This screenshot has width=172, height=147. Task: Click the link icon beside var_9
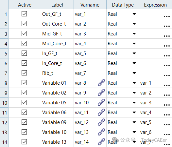[x=101, y=93]
